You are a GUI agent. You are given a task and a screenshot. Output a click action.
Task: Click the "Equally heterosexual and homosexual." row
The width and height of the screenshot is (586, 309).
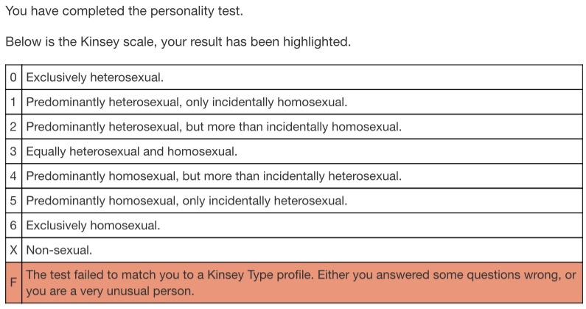point(132,151)
